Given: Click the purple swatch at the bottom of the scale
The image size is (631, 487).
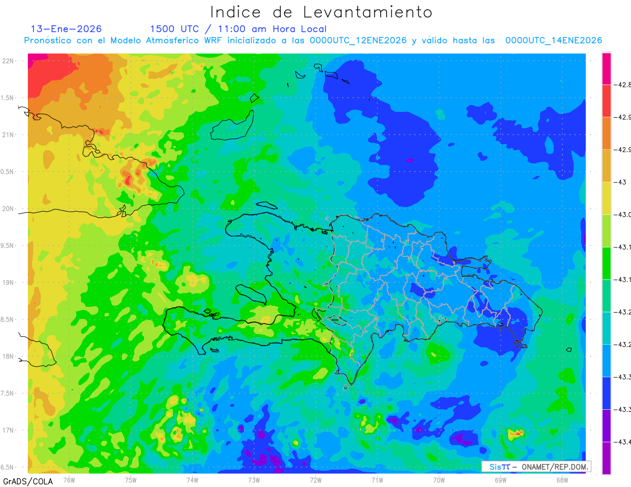Looking at the screenshot, I should tap(606, 458).
